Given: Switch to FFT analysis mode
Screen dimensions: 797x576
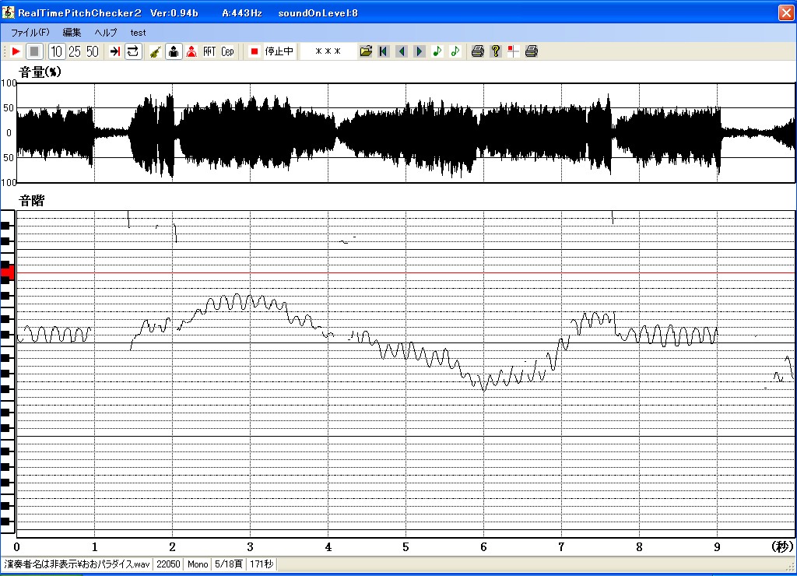Looking at the screenshot, I should (209, 51).
